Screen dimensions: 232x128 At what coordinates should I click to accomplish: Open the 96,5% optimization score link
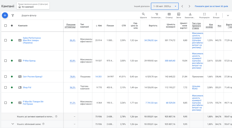(72, 87)
